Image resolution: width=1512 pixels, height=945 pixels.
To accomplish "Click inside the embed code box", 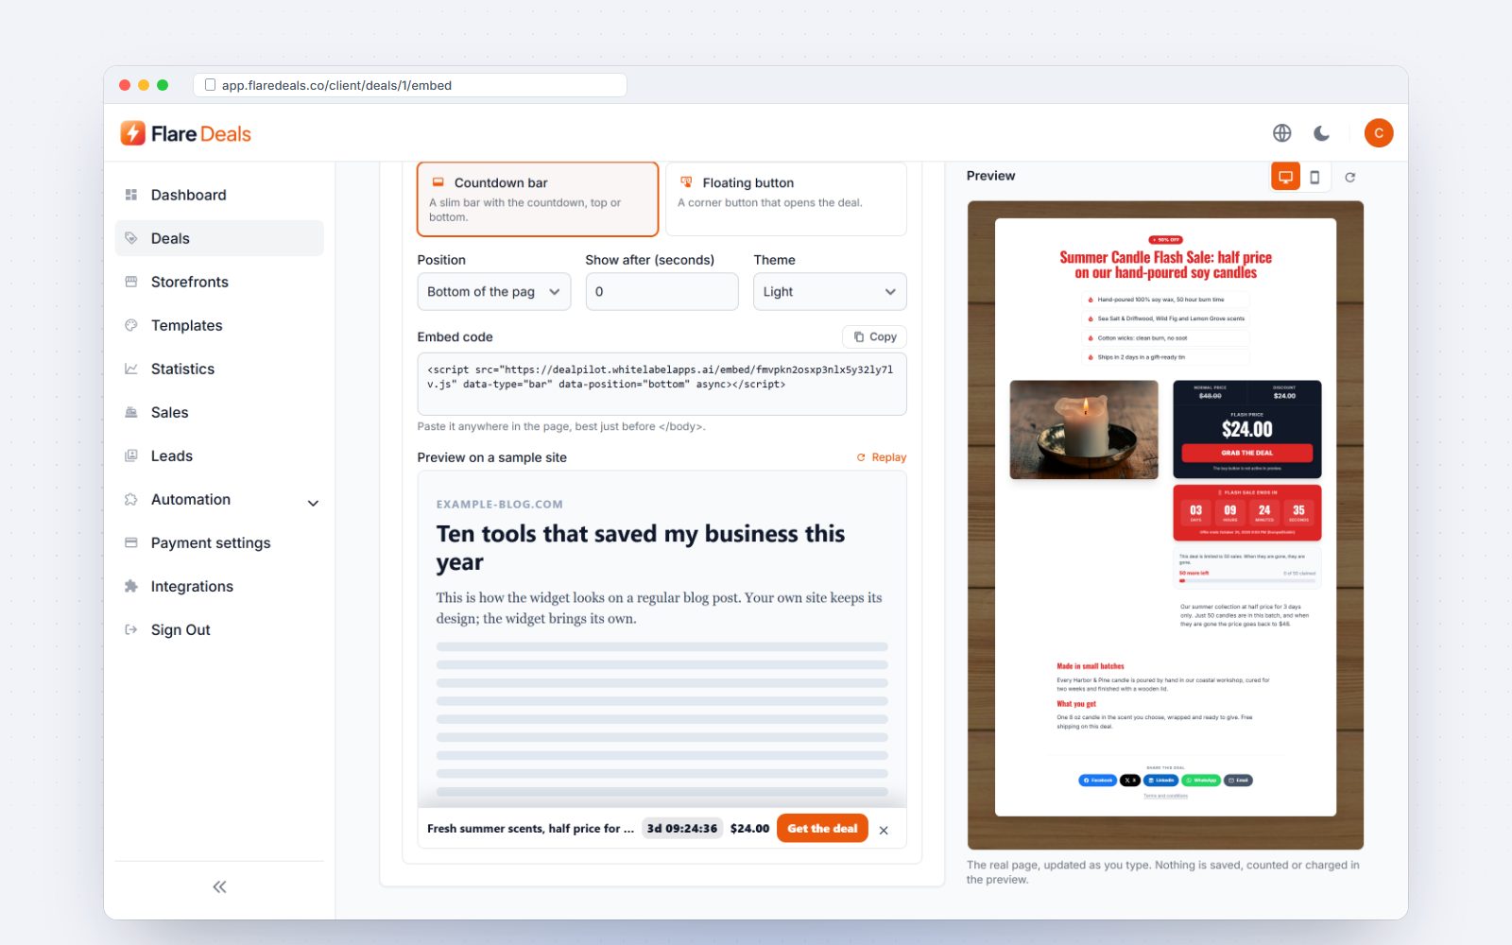I will 661,384.
